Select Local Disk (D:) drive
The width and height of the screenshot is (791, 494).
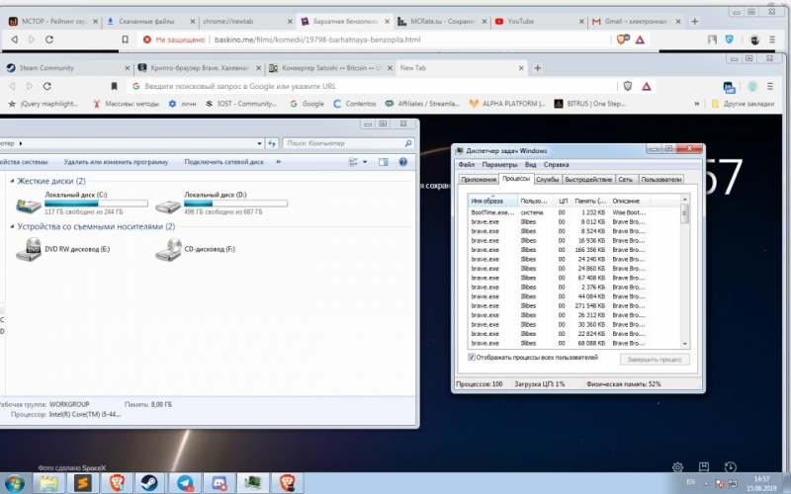pos(220,204)
